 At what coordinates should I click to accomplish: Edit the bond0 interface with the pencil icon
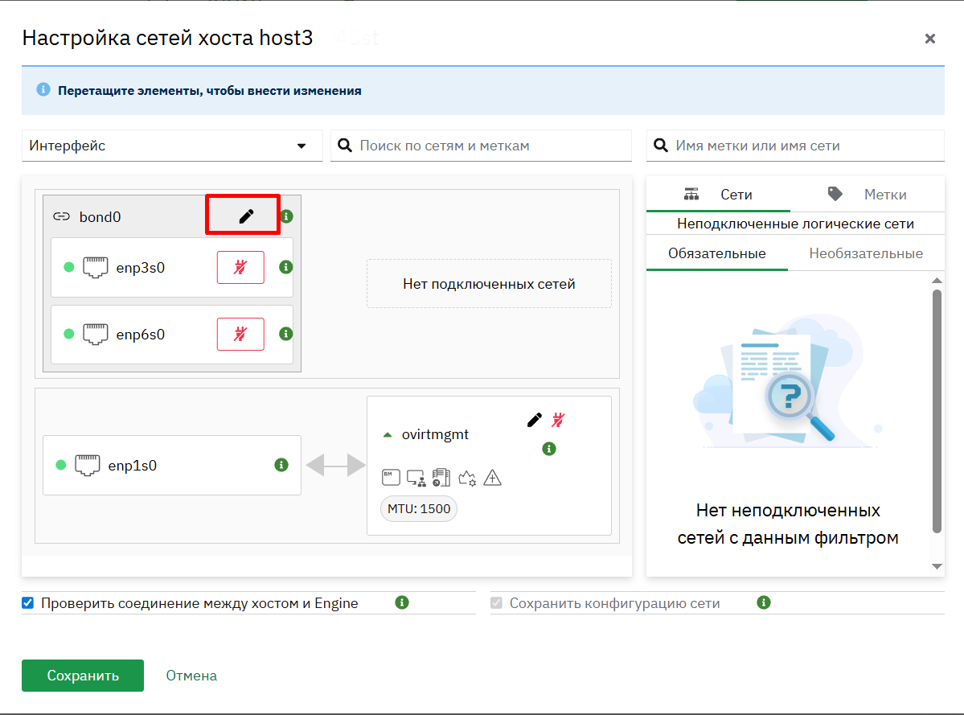[x=246, y=216]
